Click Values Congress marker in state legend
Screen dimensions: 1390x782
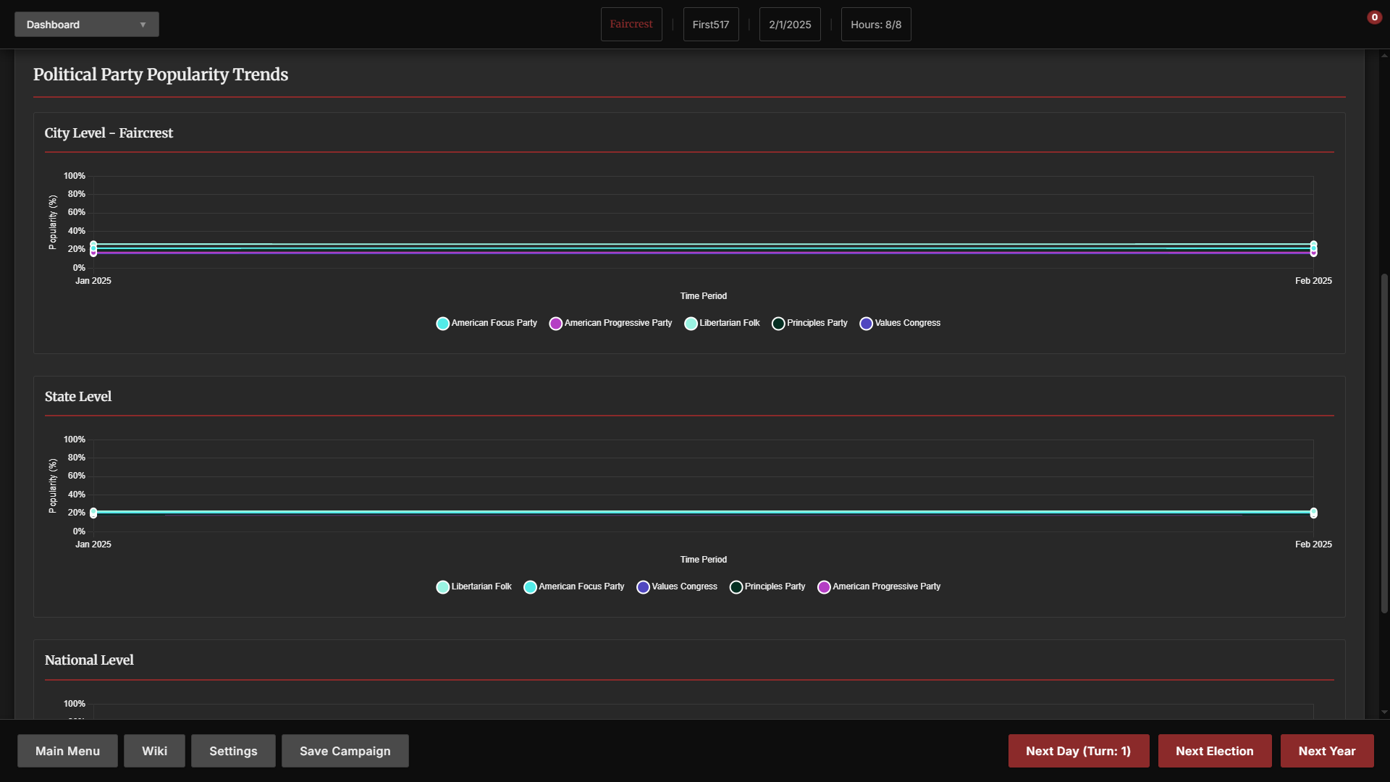pos(643,587)
